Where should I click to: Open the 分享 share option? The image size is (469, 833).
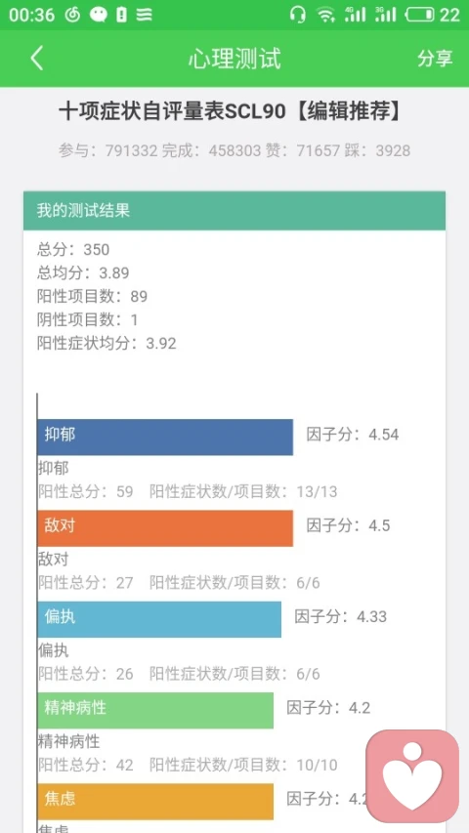435,58
